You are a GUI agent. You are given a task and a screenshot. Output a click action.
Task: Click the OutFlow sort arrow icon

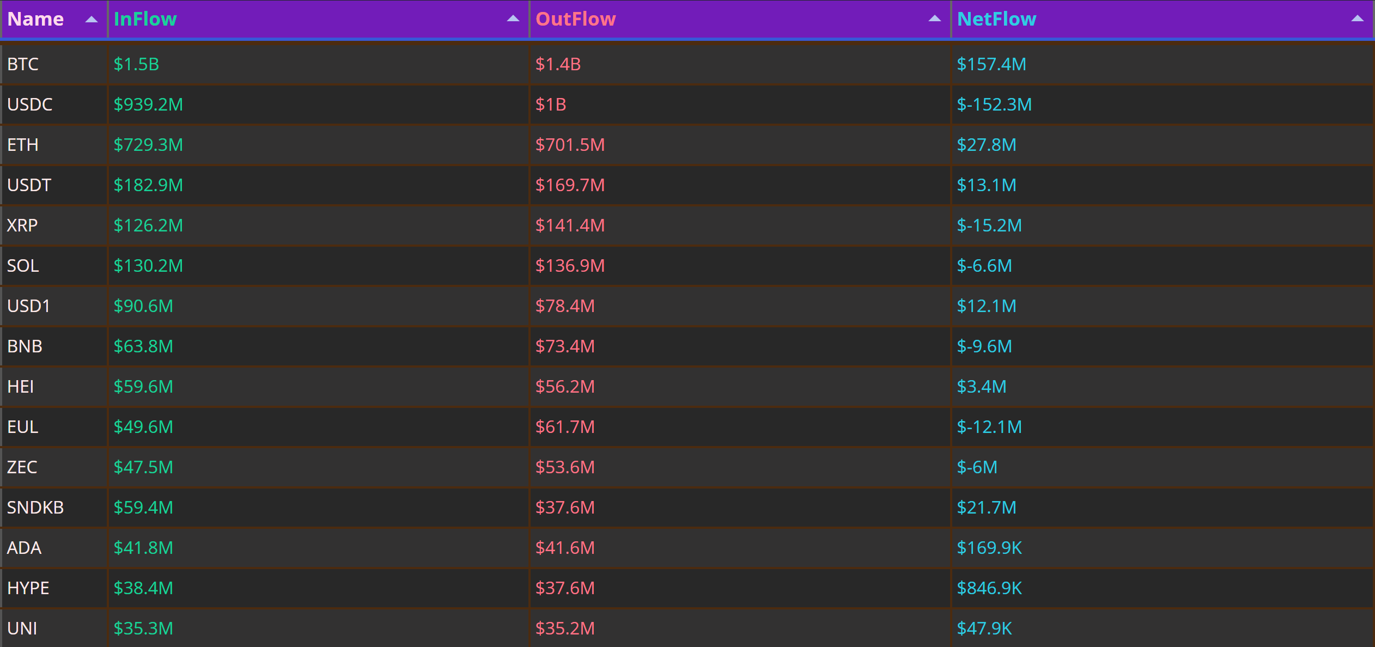(934, 19)
